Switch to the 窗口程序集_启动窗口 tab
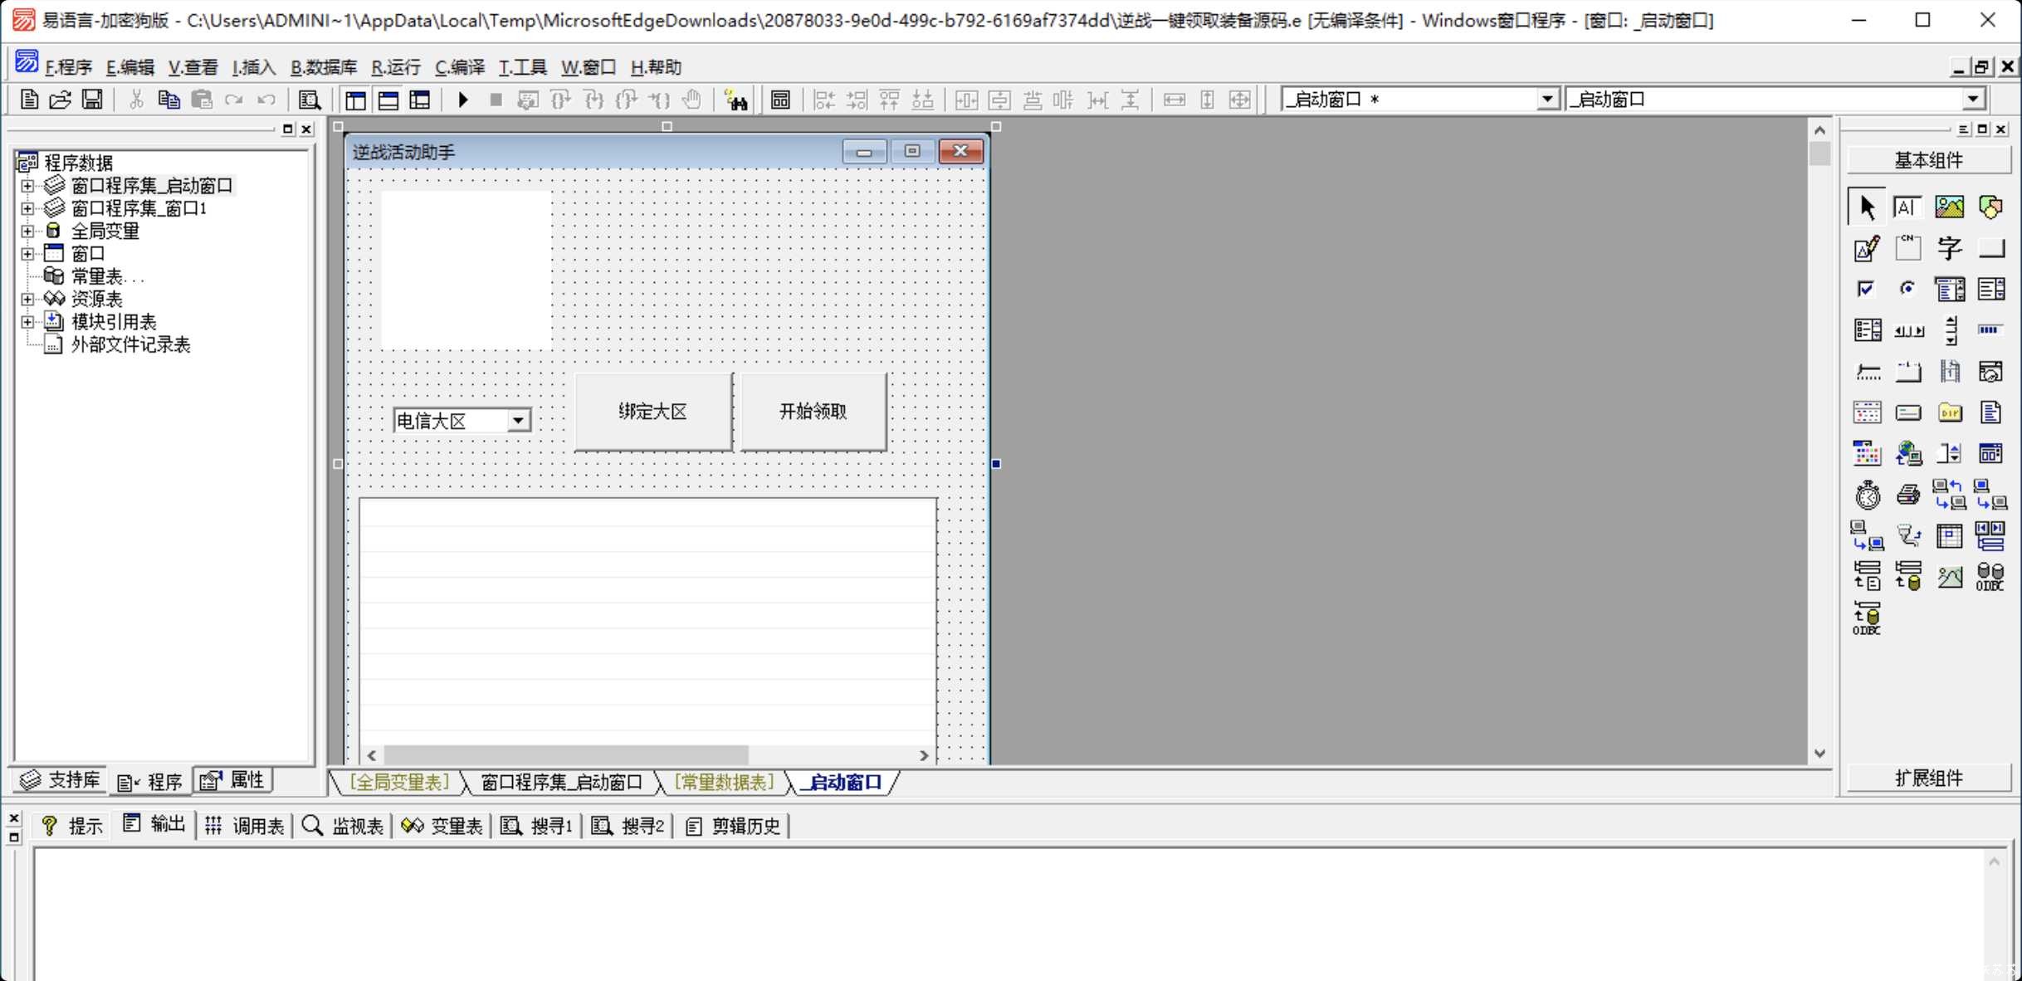This screenshot has height=981, width=2022. [x=562, y=783]
